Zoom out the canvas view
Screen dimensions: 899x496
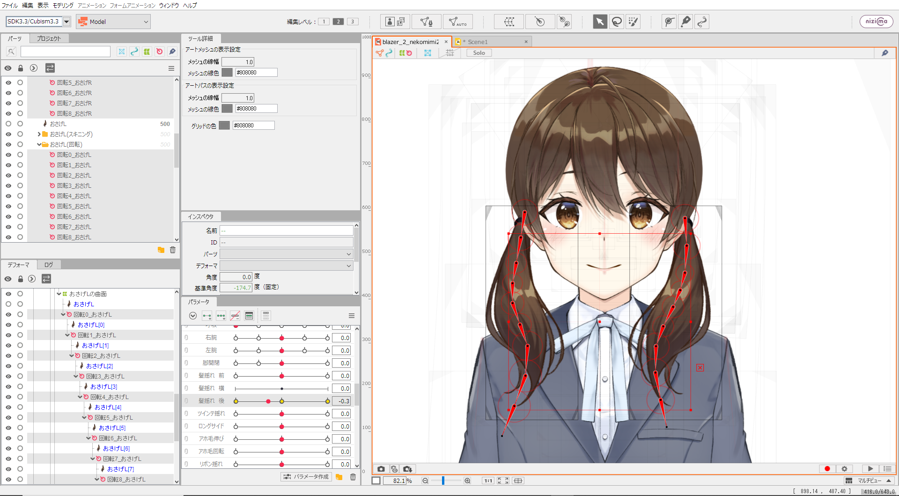(425, 481)
